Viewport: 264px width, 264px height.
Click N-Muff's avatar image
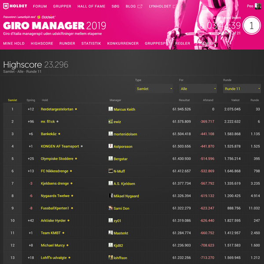[110, 171]
